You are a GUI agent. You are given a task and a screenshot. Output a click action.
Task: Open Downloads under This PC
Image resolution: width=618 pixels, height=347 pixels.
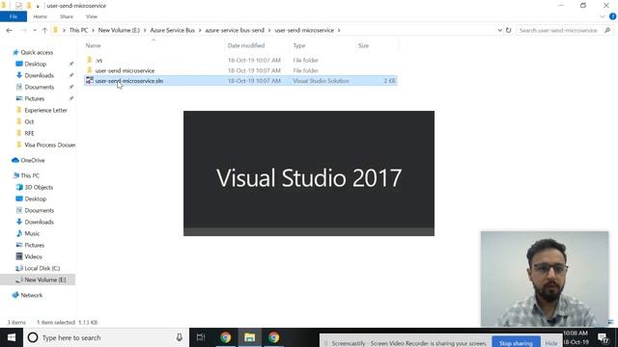(x=39, y=222)
